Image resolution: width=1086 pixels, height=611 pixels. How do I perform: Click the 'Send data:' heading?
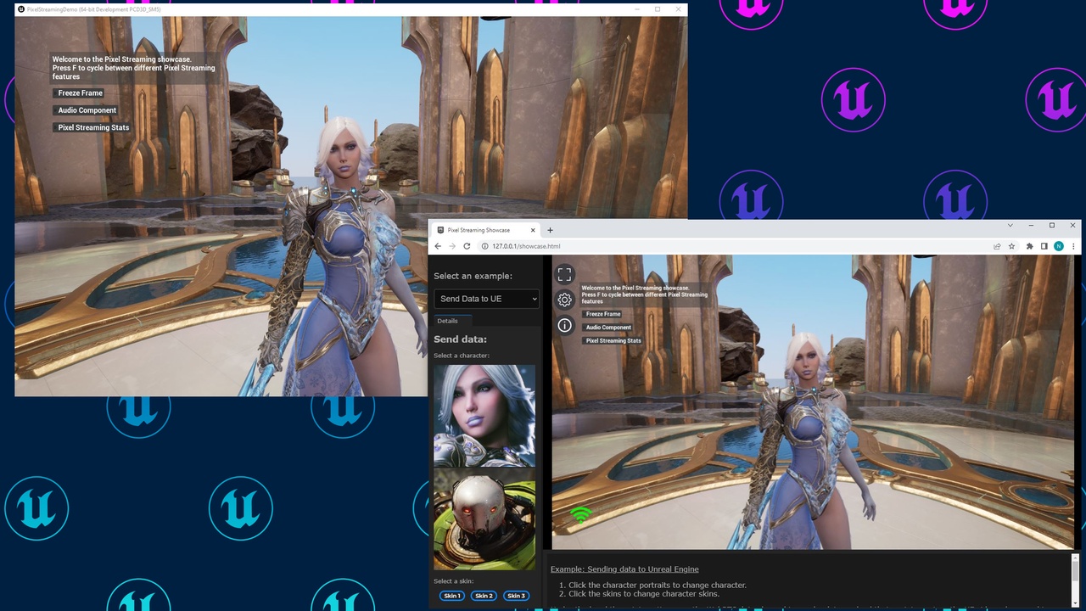tap(460, 339)
